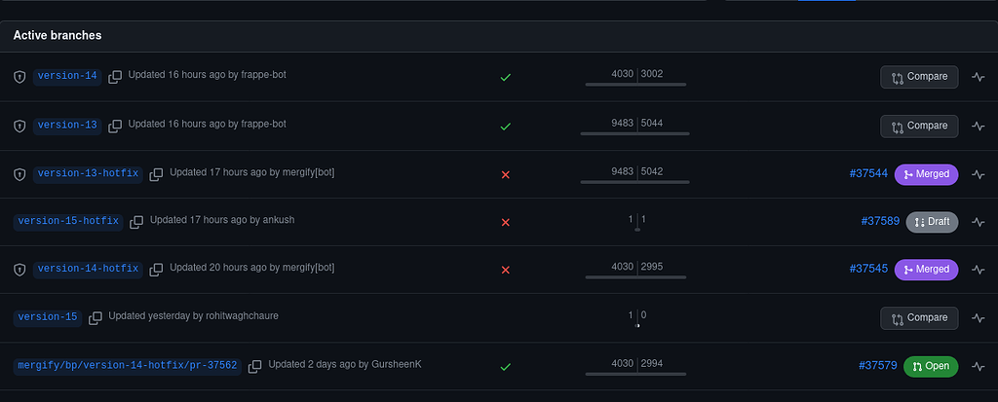Click the shield icon beside version-14-hotfix
The height and width of the screenshot is (402, 998).
[x=19, y=270]
